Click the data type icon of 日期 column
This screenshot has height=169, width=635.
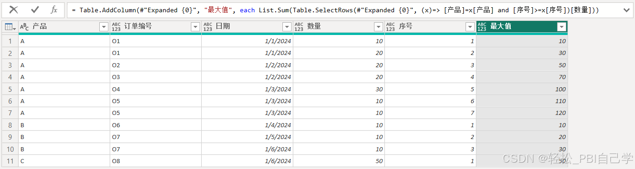coord(208,27)
